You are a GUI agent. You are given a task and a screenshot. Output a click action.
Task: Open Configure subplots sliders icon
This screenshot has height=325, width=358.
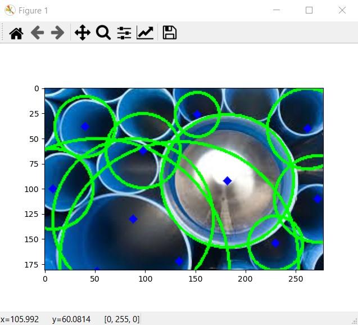(x=124, y=33)
